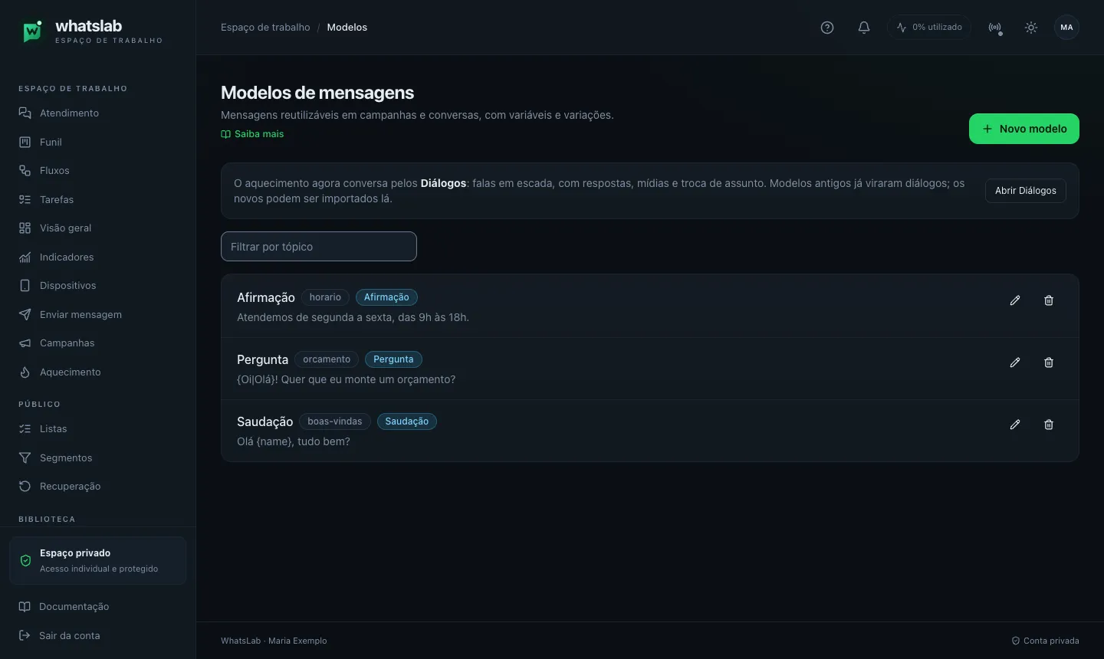Open the notifications bell

864,28
